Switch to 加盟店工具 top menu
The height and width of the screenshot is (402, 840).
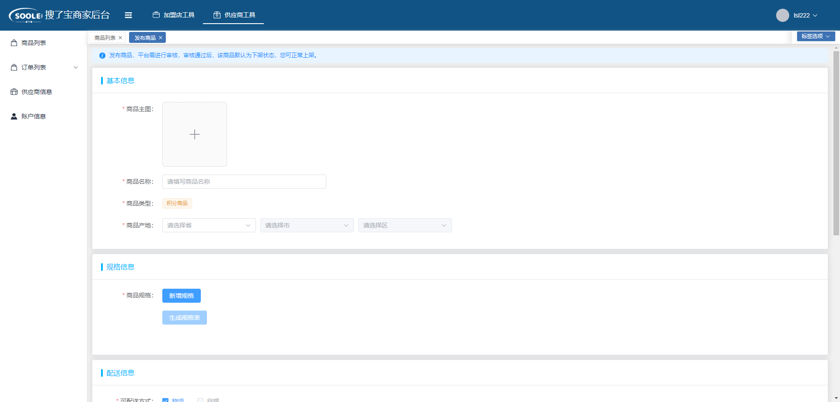pyautogui.click(x=174, y=15)
